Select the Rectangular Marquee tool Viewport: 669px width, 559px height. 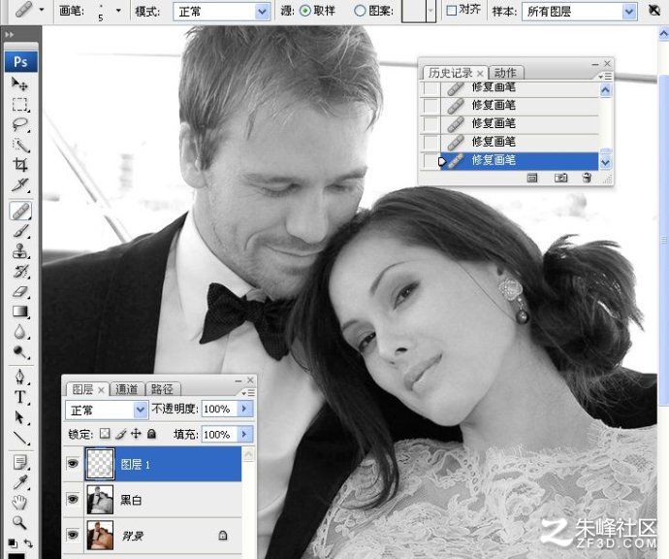(x=19, y=105)
